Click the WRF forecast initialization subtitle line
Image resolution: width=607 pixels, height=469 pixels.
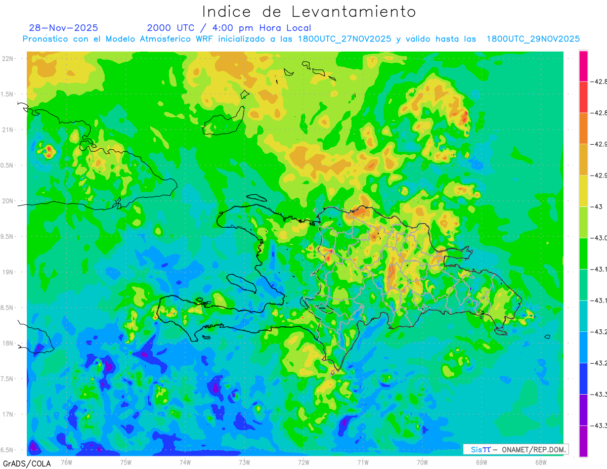[x=301, y=39]
